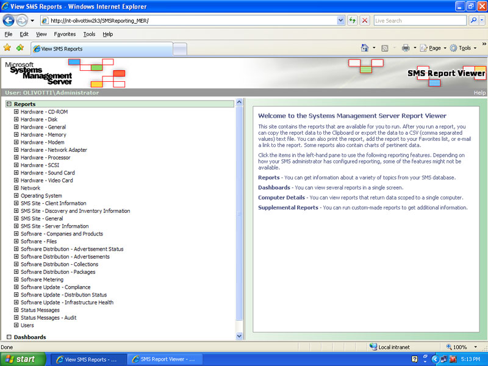
Task: Click the Home icon in command bar
Action: tap(365, 48)
